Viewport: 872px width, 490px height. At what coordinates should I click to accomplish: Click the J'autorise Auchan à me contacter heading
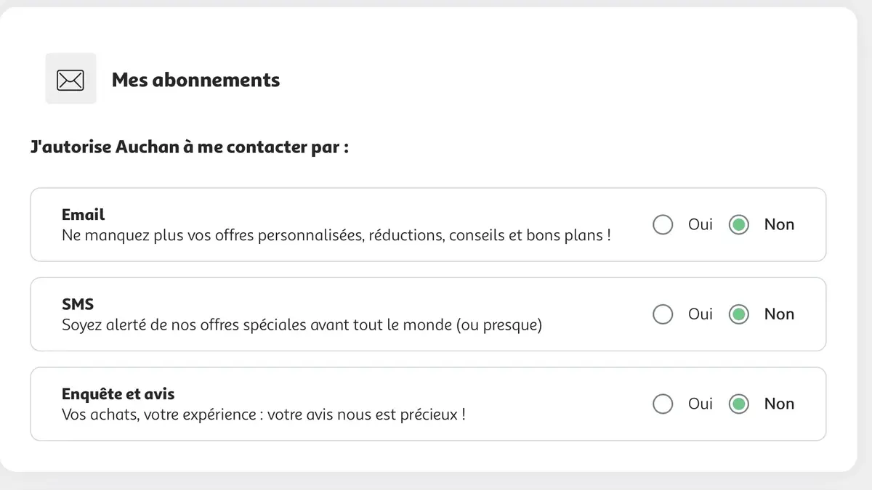point(189,147)
